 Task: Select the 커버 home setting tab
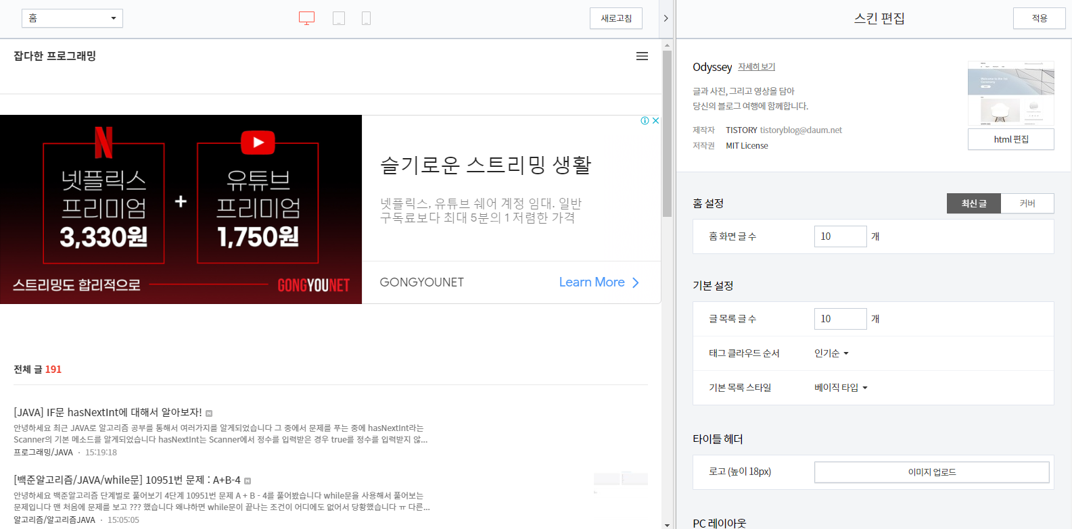1027,203
